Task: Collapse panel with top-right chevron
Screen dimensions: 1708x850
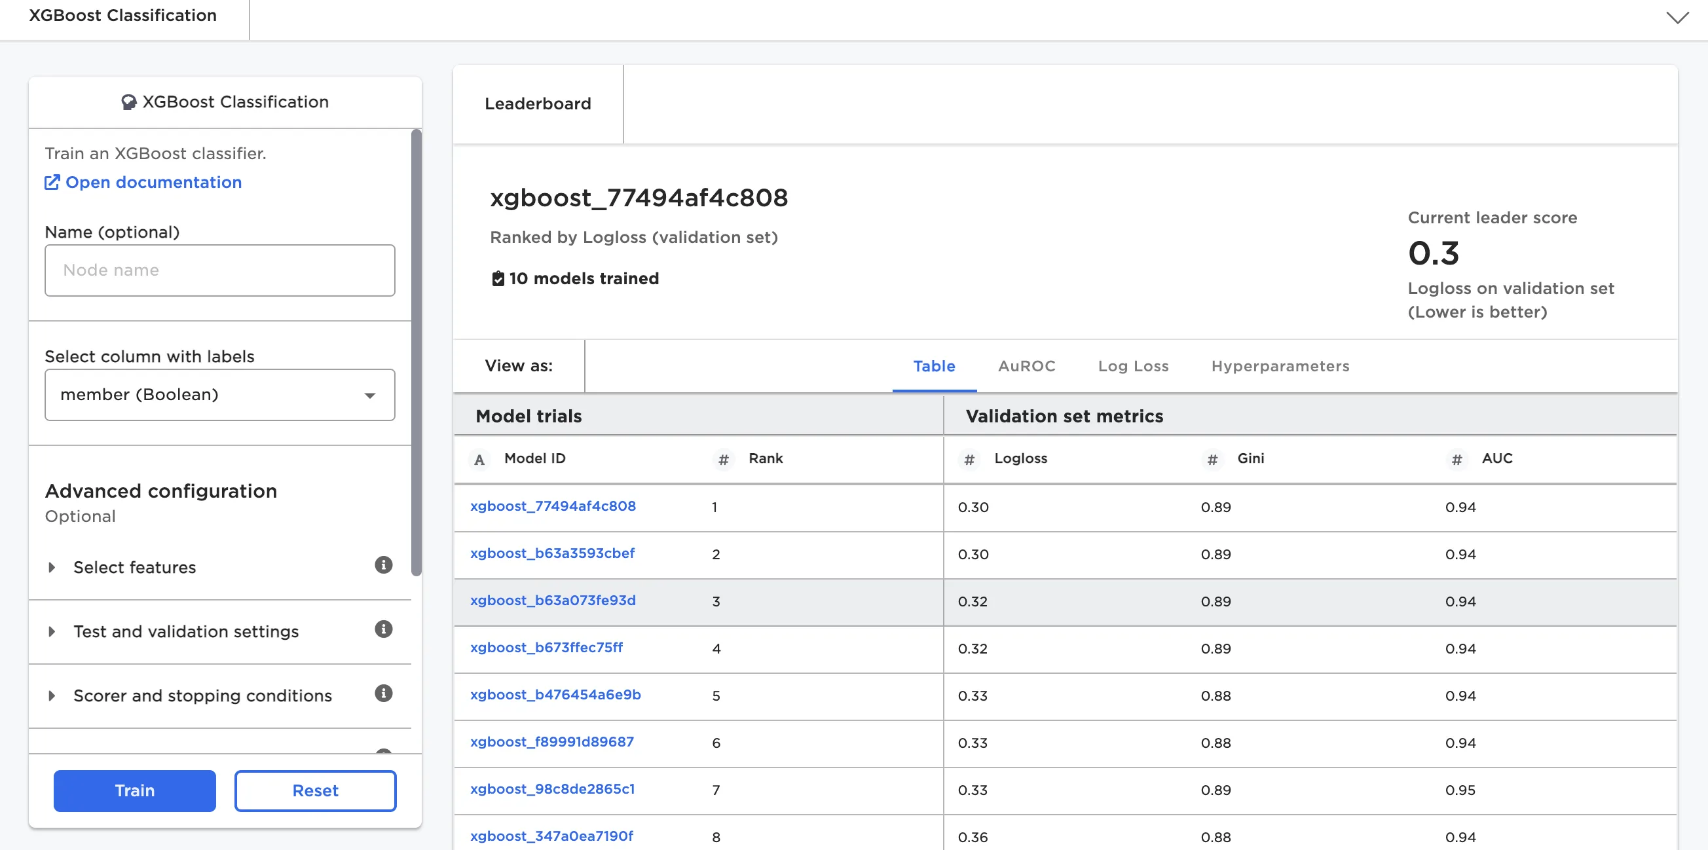Action: [x=1677, y=18]
